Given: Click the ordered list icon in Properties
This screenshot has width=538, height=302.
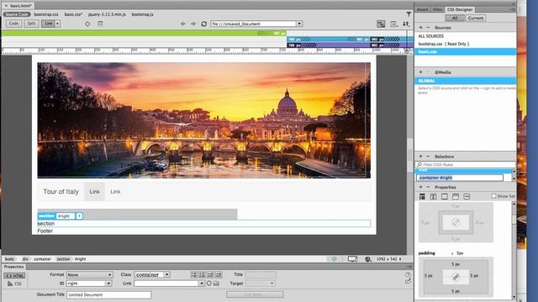Looking at the screenshot, I should coord(202,274).
